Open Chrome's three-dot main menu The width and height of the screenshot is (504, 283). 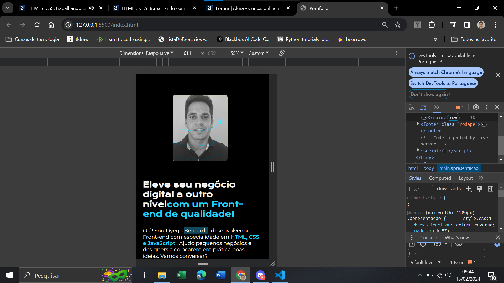[x=495, y=25]
